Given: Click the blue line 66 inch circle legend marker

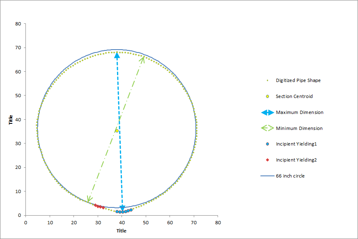Looking at the screenshot, I should point(267,176).
